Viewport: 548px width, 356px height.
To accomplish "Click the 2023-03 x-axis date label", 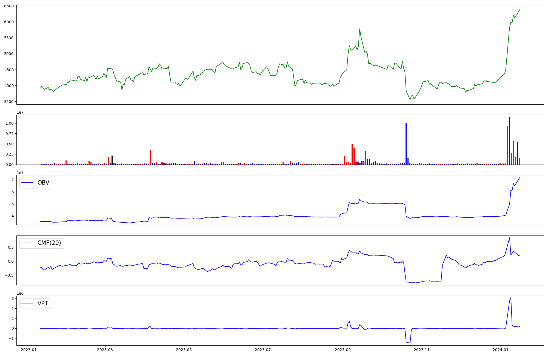I will (105, 350).
